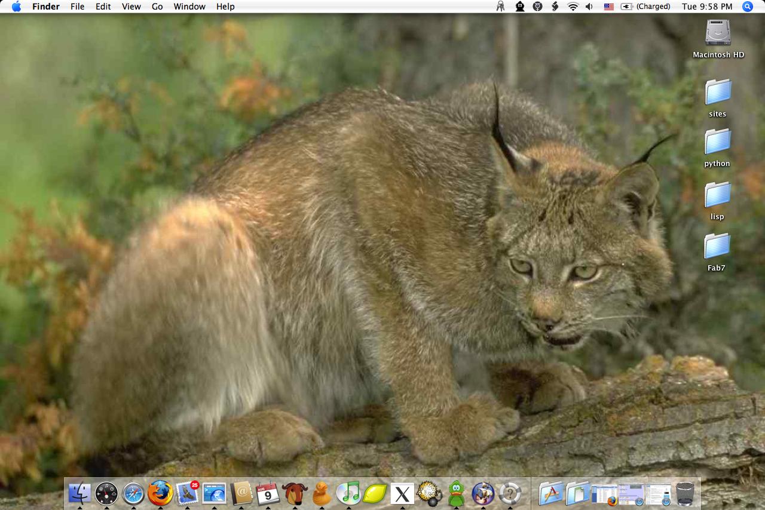The height and width of the screenshot is (510, 765).
Task: Open Cyberduck rubber duck icon
Action: [322, 493]
